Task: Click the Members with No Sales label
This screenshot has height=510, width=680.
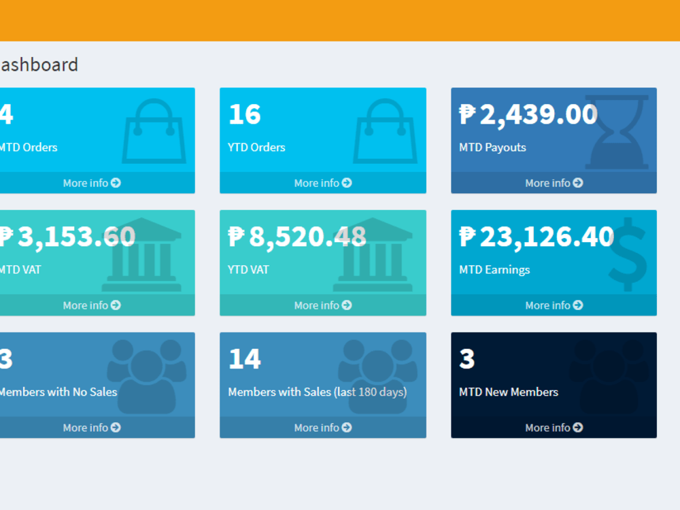Action: point(58,392)
